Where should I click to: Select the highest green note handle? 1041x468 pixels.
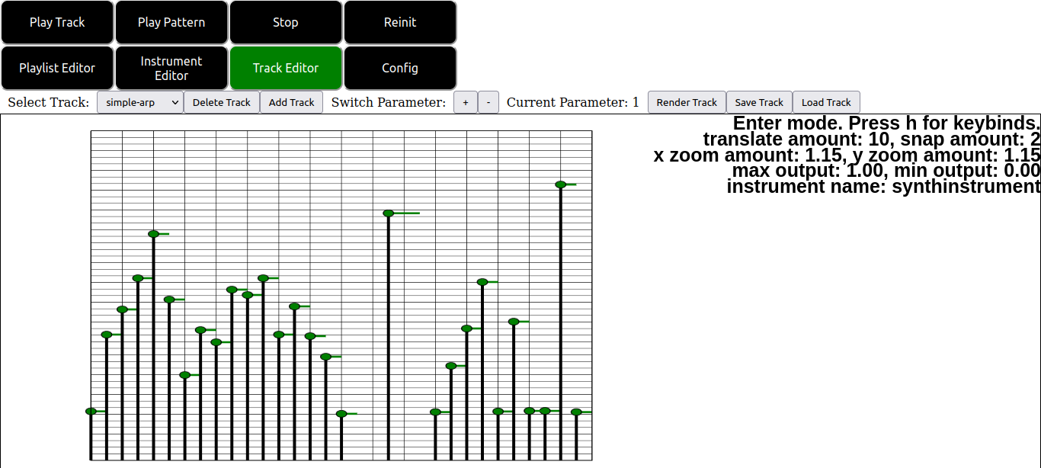(561, 184)
